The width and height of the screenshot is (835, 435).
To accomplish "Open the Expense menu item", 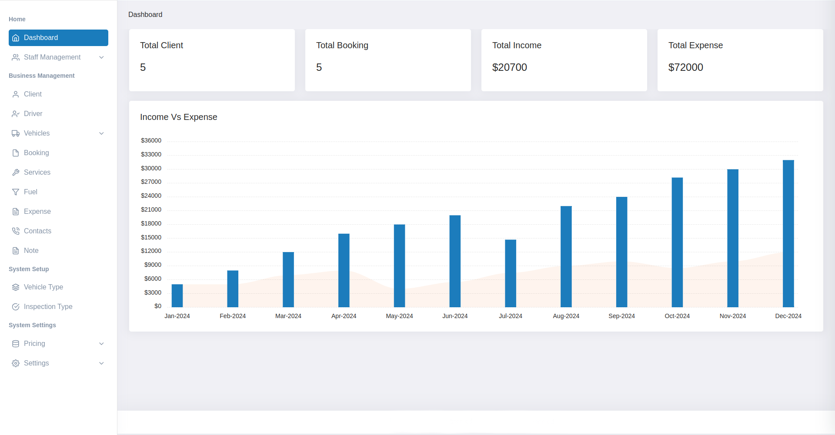I will tap(37, 212).
